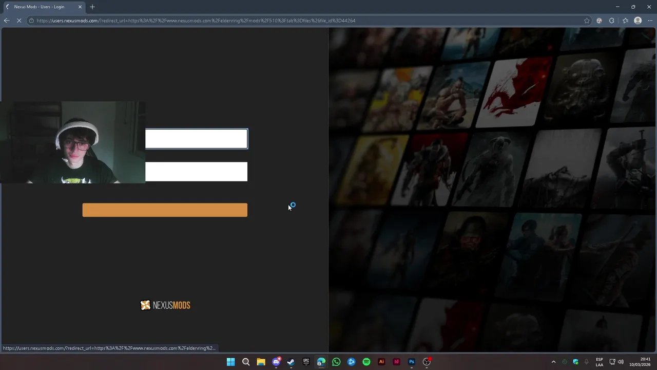Open OBS Studio from taskbar

point(427,362)
